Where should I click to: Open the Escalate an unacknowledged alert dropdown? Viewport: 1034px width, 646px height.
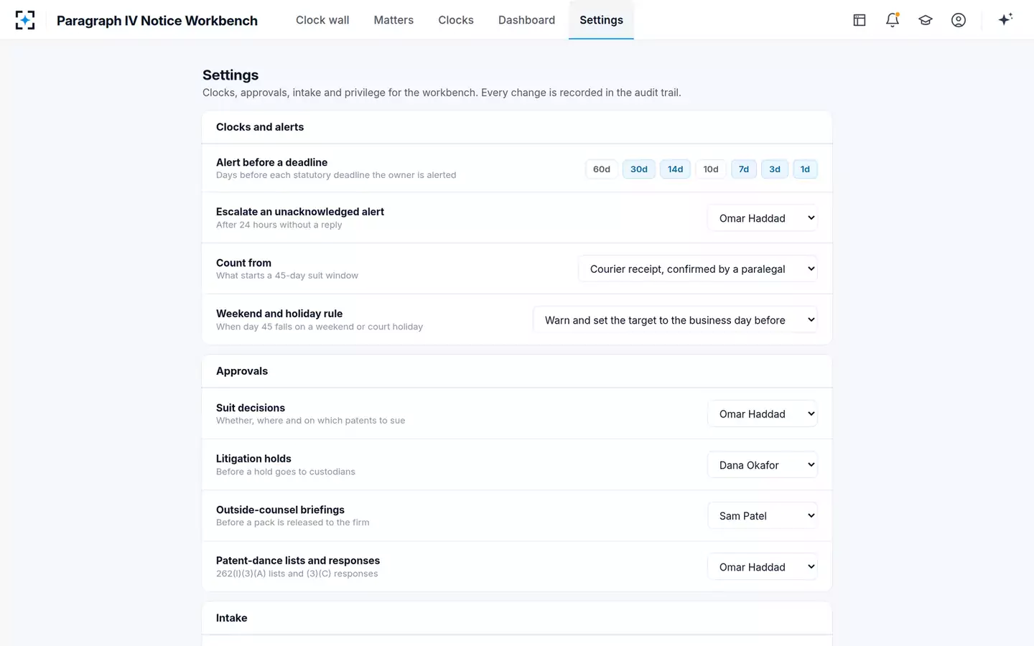point(763,218)
